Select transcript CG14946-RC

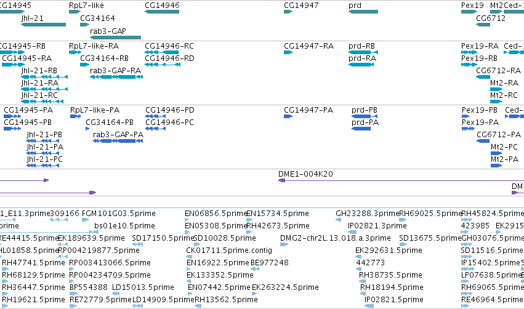pos(162,52)
